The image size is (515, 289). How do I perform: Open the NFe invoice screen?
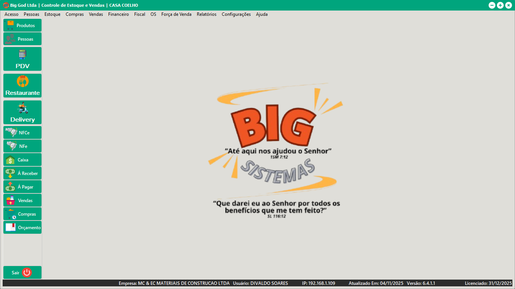click(x=22, y=146)
